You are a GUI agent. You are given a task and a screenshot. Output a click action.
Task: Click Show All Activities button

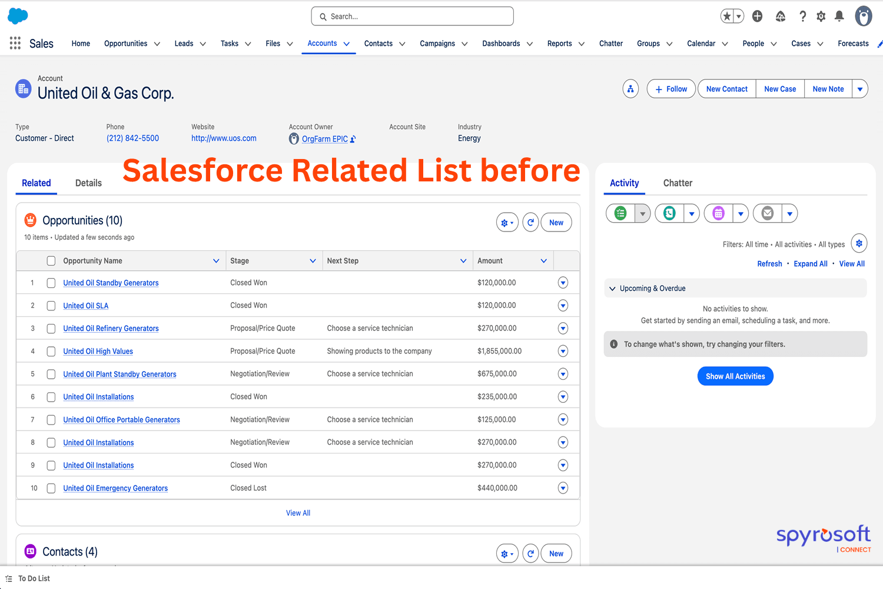(x=735, y=376)
